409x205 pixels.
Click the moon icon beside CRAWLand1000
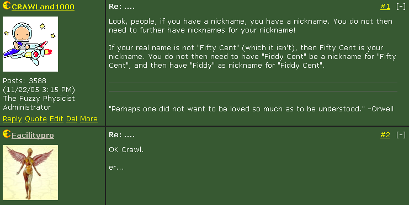tap(7, 5)
